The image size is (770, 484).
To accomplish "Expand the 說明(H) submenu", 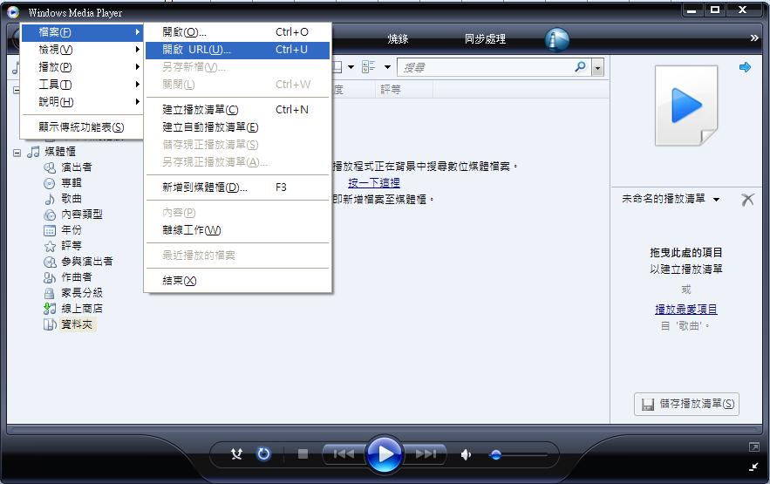I will (x=81, y=102).
